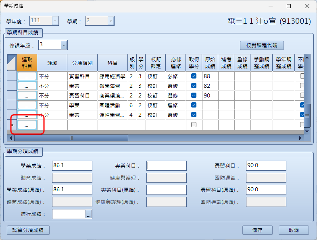The image size is (317, 240).
Task: Click the 校訂部定 column header
Action: (x=155, y=63)
